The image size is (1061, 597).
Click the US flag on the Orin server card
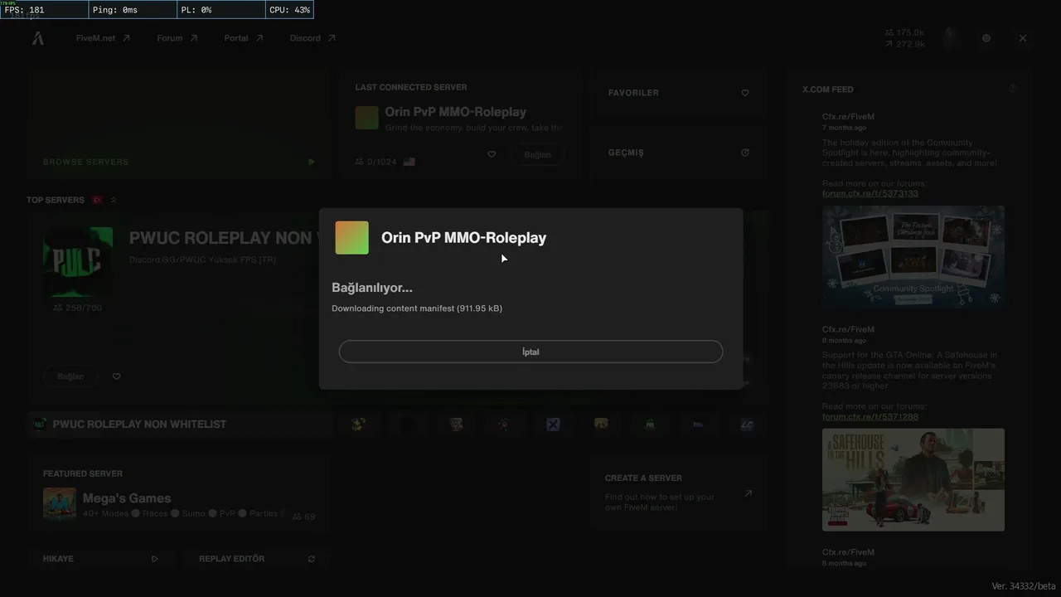coord(409,162)
